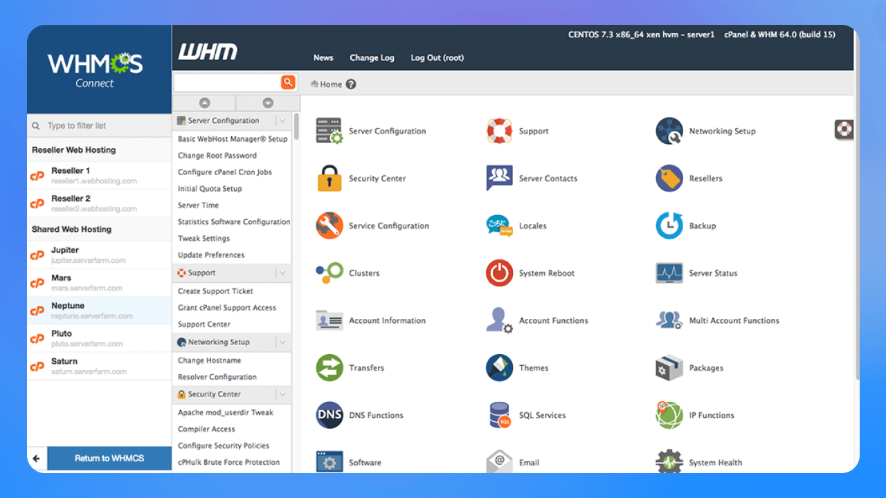Click the Type to filter list field
886x498 pixels.
(99, 126)
